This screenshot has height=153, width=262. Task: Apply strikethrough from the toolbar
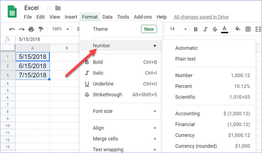point(215,29)
